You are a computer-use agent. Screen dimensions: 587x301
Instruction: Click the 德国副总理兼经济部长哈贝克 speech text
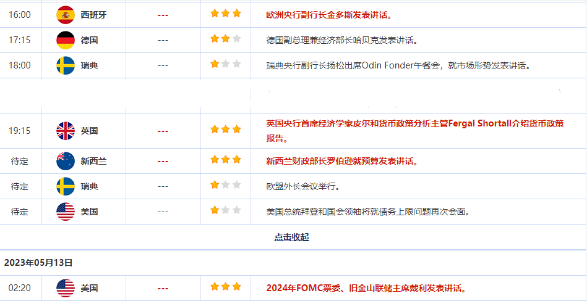pos(341,40)
